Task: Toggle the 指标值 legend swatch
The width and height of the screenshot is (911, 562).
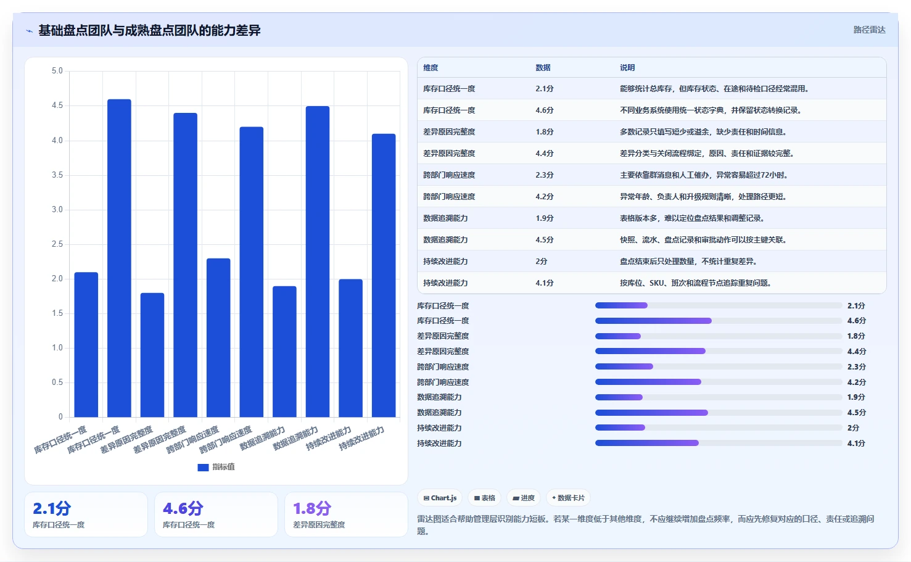Action: [x=203, y=467]
